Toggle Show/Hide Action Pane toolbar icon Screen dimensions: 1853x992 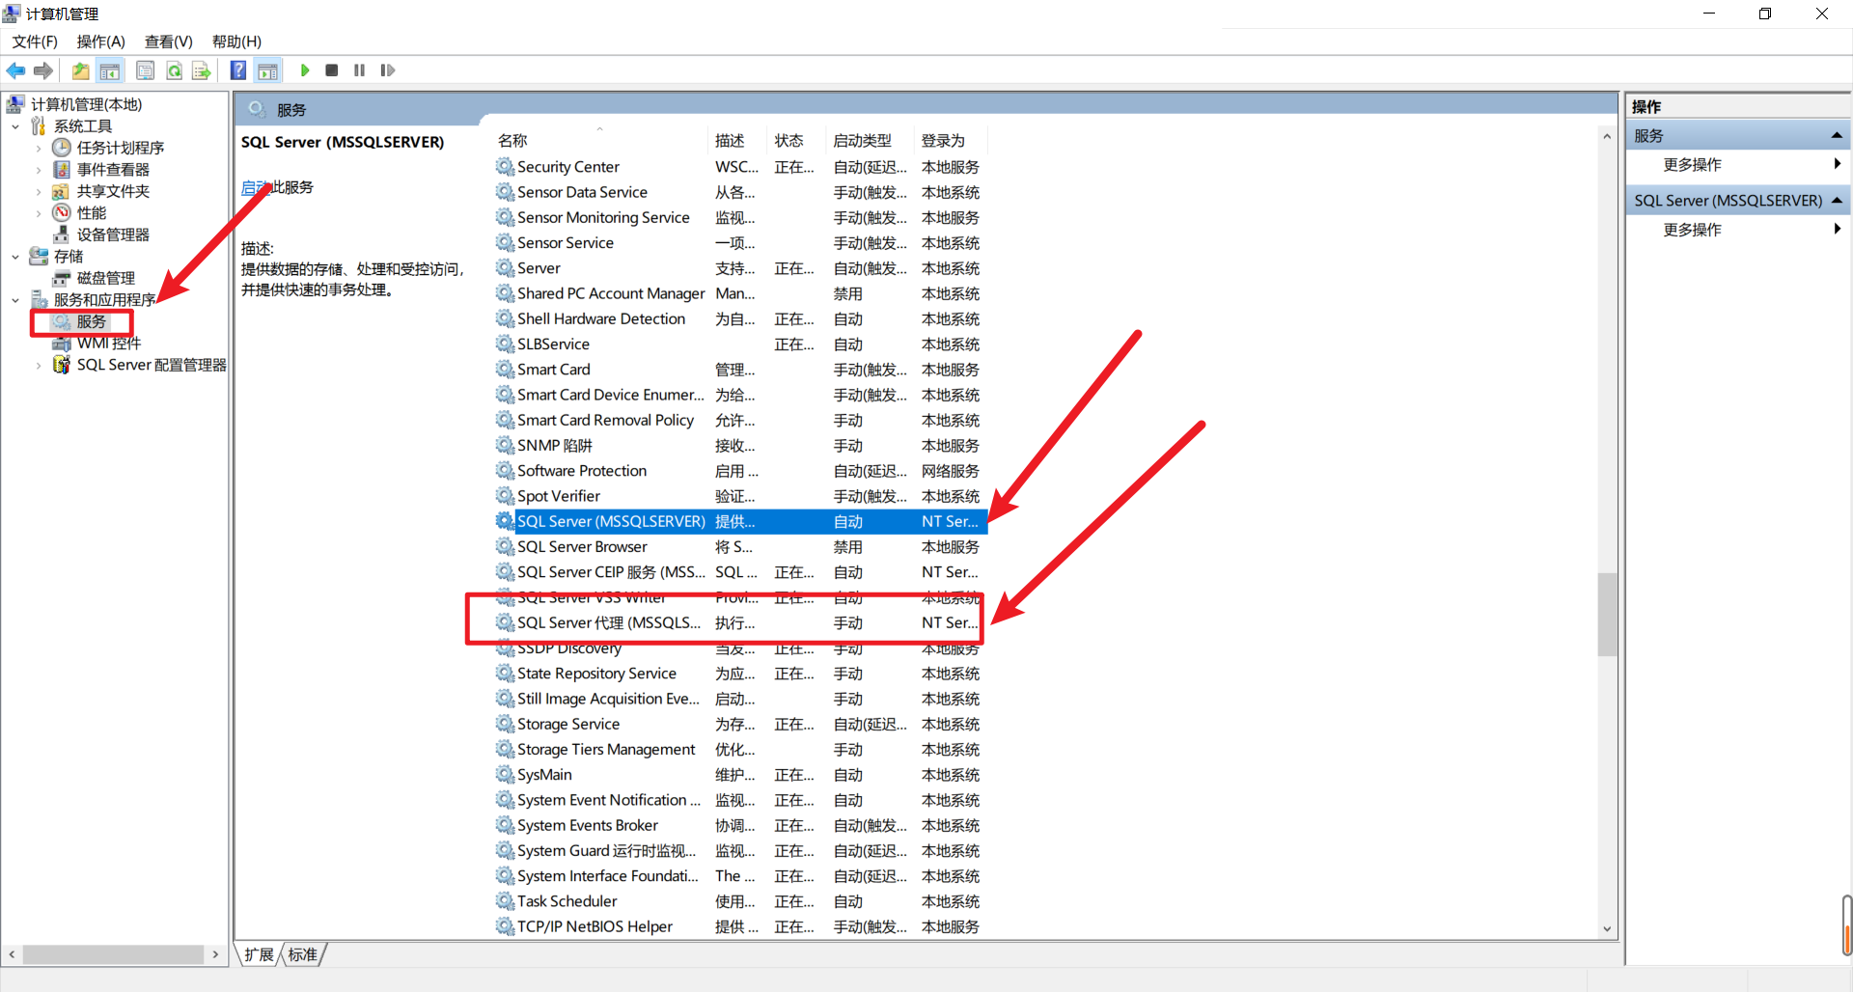point(267,70)
